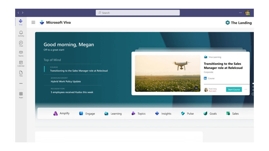The image size is (269, 151).
Task: Click the Top of Mind heading
Action: tap(52, 60)
